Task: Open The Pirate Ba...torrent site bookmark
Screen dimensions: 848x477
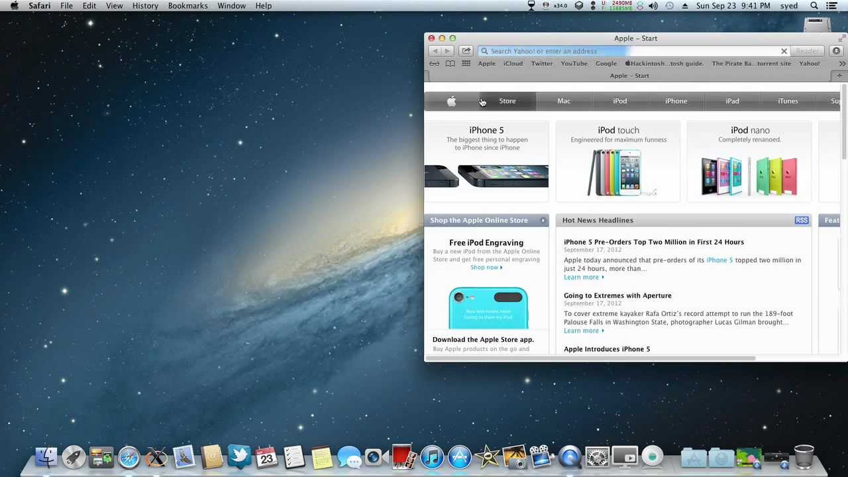Action: tap(751, 64)
